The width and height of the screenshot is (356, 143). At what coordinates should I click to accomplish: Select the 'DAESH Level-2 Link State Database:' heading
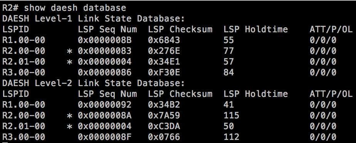[94, 83]
